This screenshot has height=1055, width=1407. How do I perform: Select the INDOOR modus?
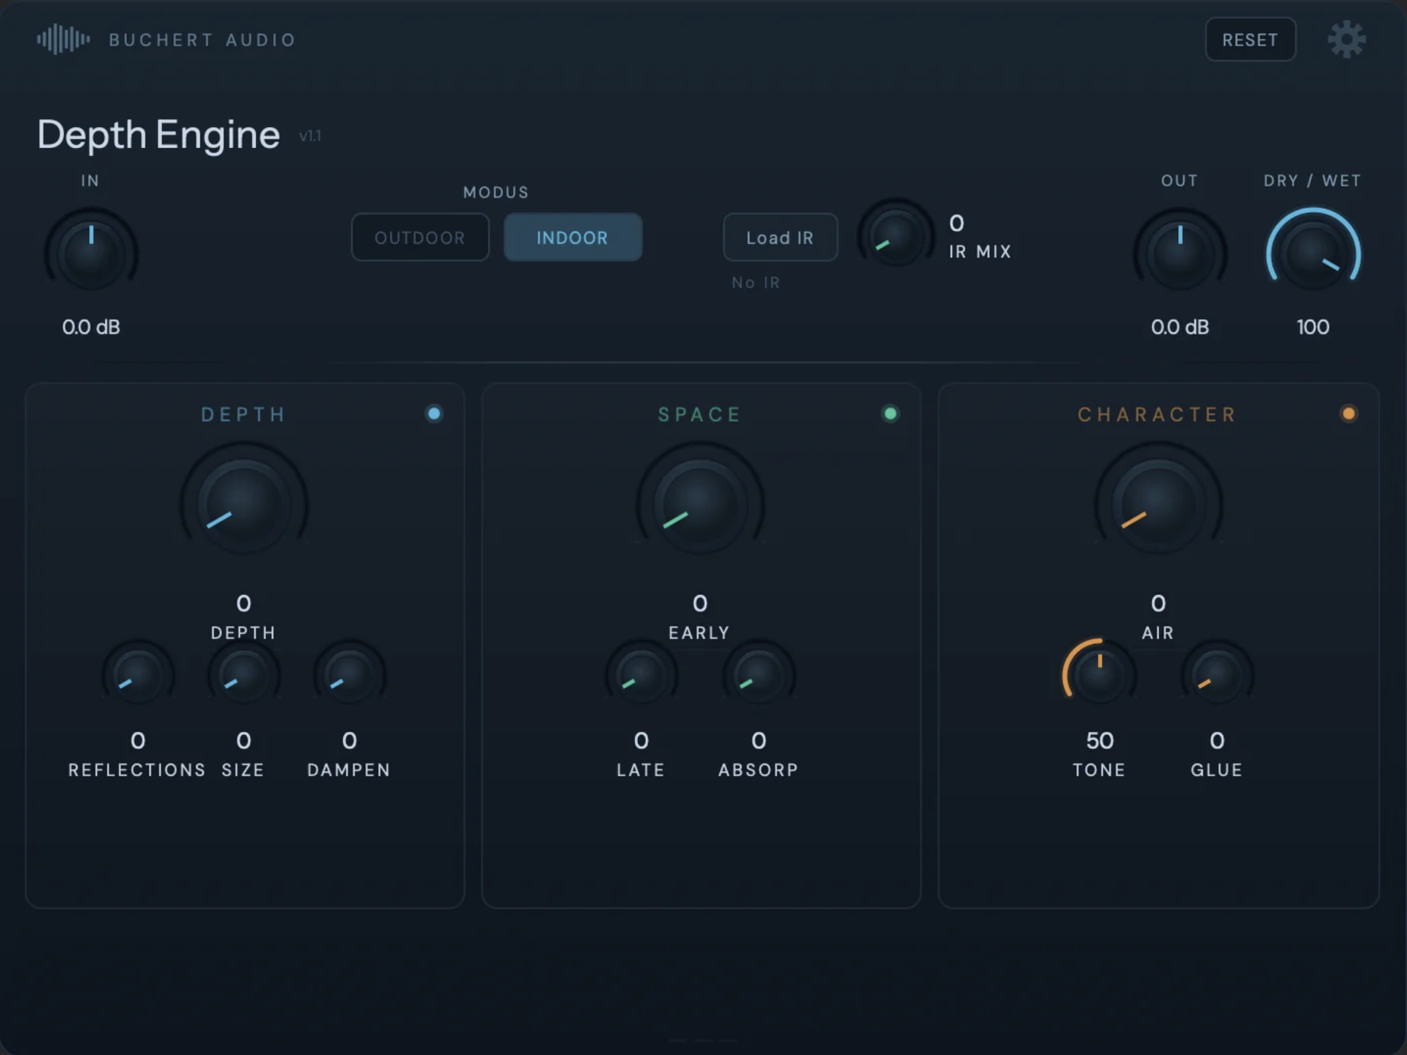click(573, 237)
